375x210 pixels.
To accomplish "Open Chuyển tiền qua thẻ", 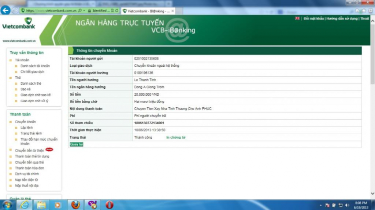I will pos(29,162).
